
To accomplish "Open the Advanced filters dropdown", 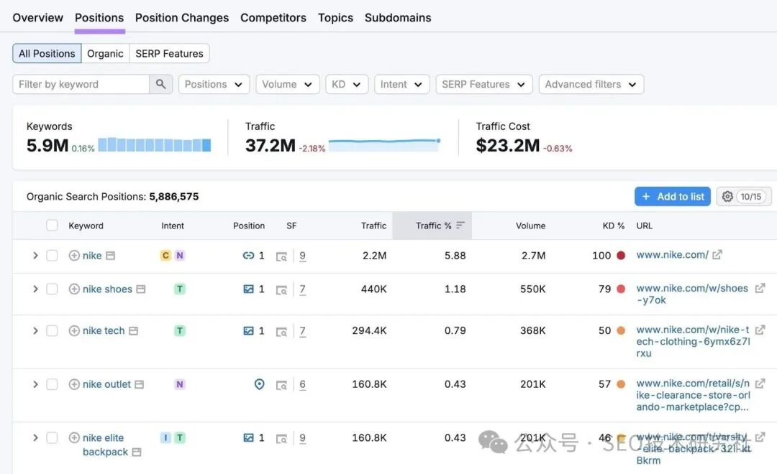I will (x=591, y=84).
